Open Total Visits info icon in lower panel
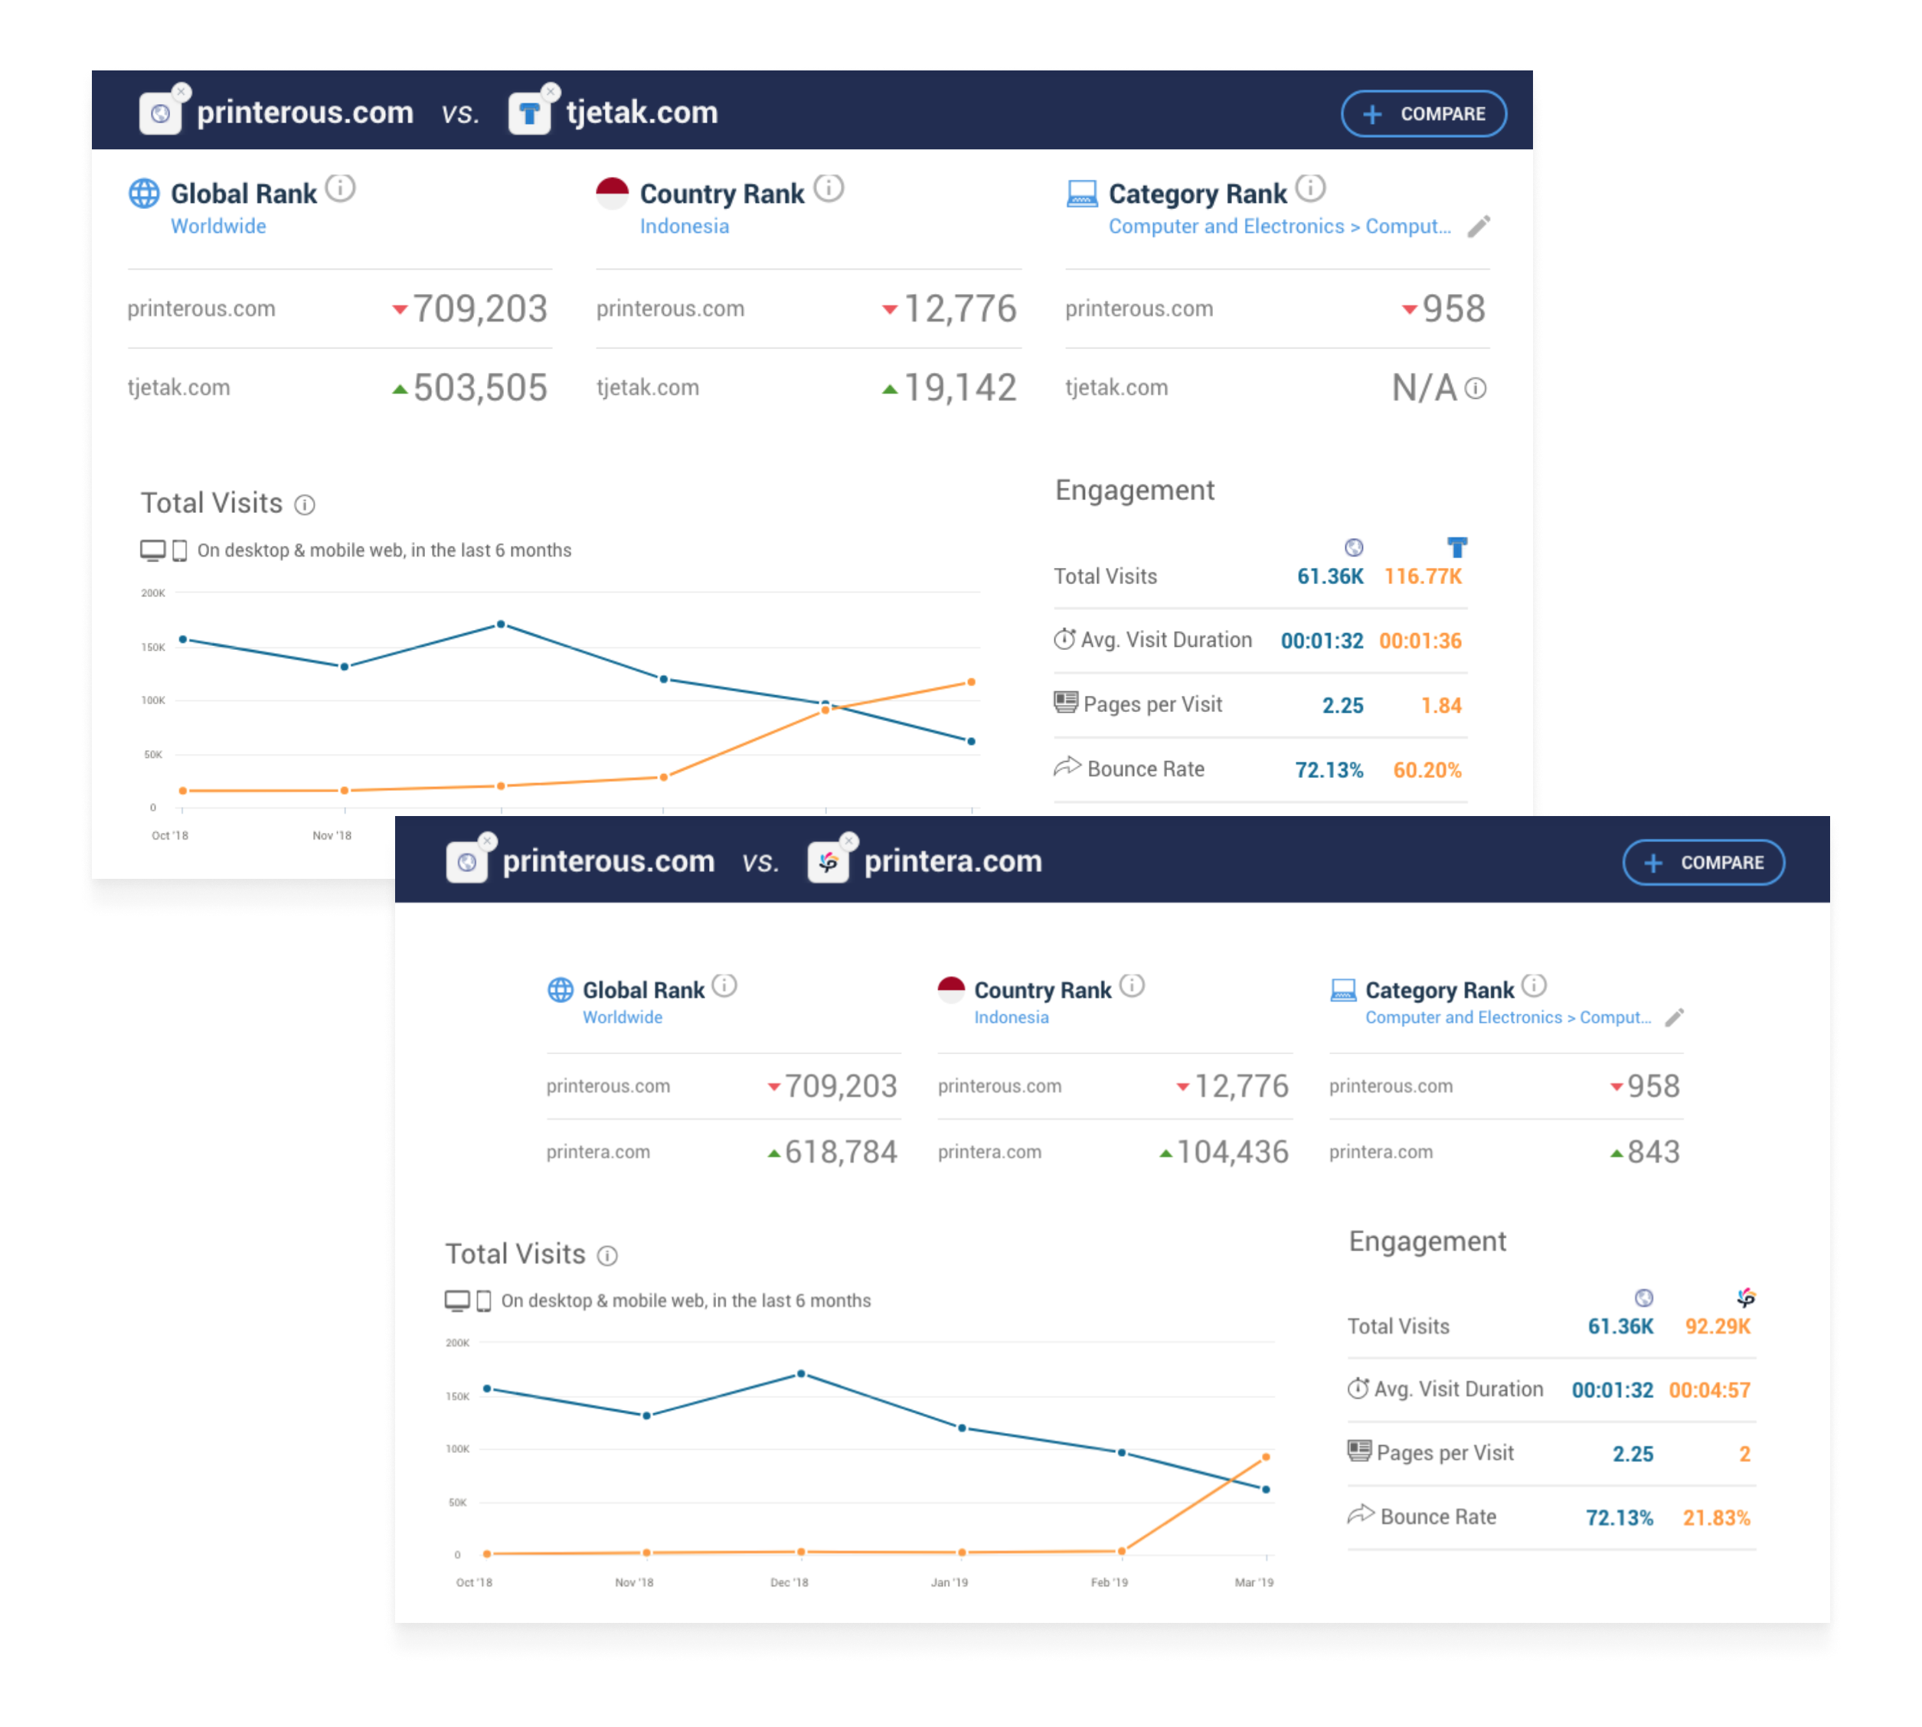This screenshot has height=1727, width=1922. [607, 1256]
